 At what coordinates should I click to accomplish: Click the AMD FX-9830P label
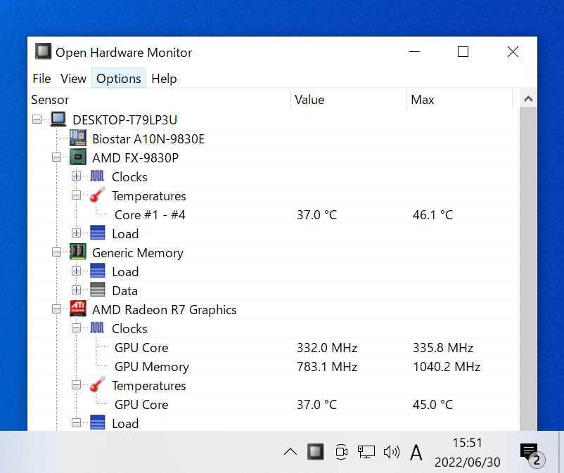tap(135, 158)
